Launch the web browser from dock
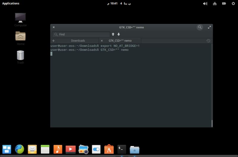238x157 pixels. (19, 149)
